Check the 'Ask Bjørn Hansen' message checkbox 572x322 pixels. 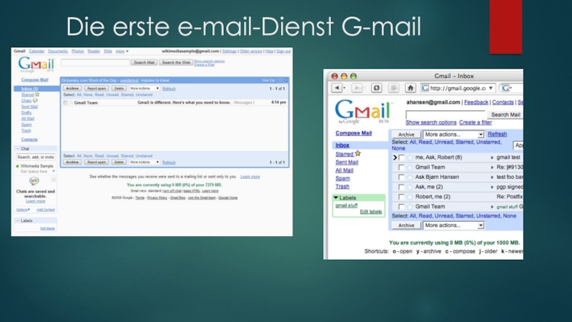click(x=401, y=177)
